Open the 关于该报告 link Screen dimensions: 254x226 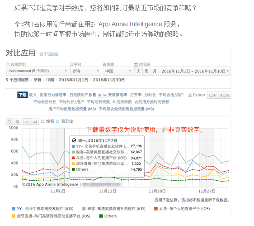tap(49, 54)
